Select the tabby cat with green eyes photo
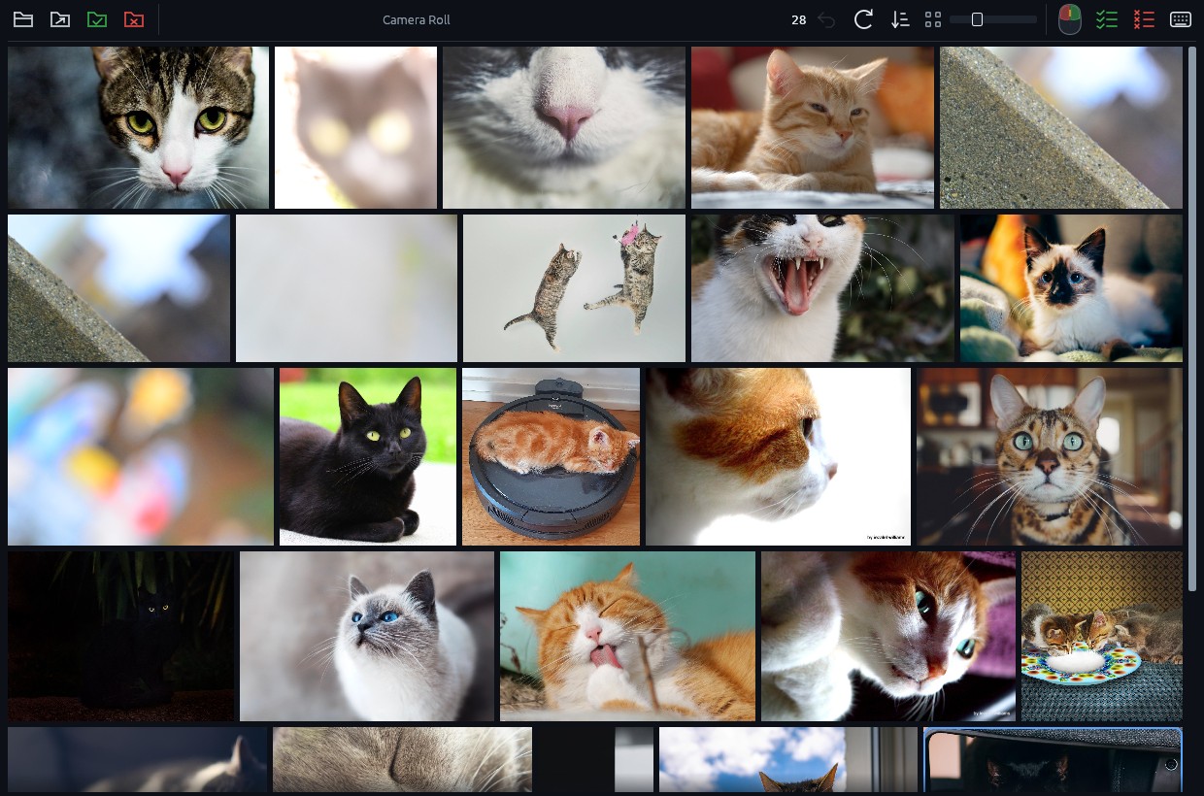This screenshot has width=1204, height=796. pos(138,127)
